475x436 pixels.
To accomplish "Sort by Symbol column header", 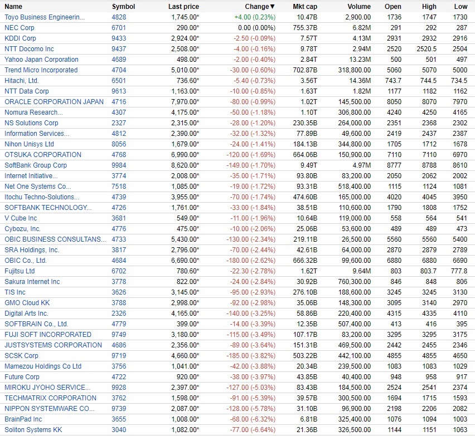I will (123, 6).
